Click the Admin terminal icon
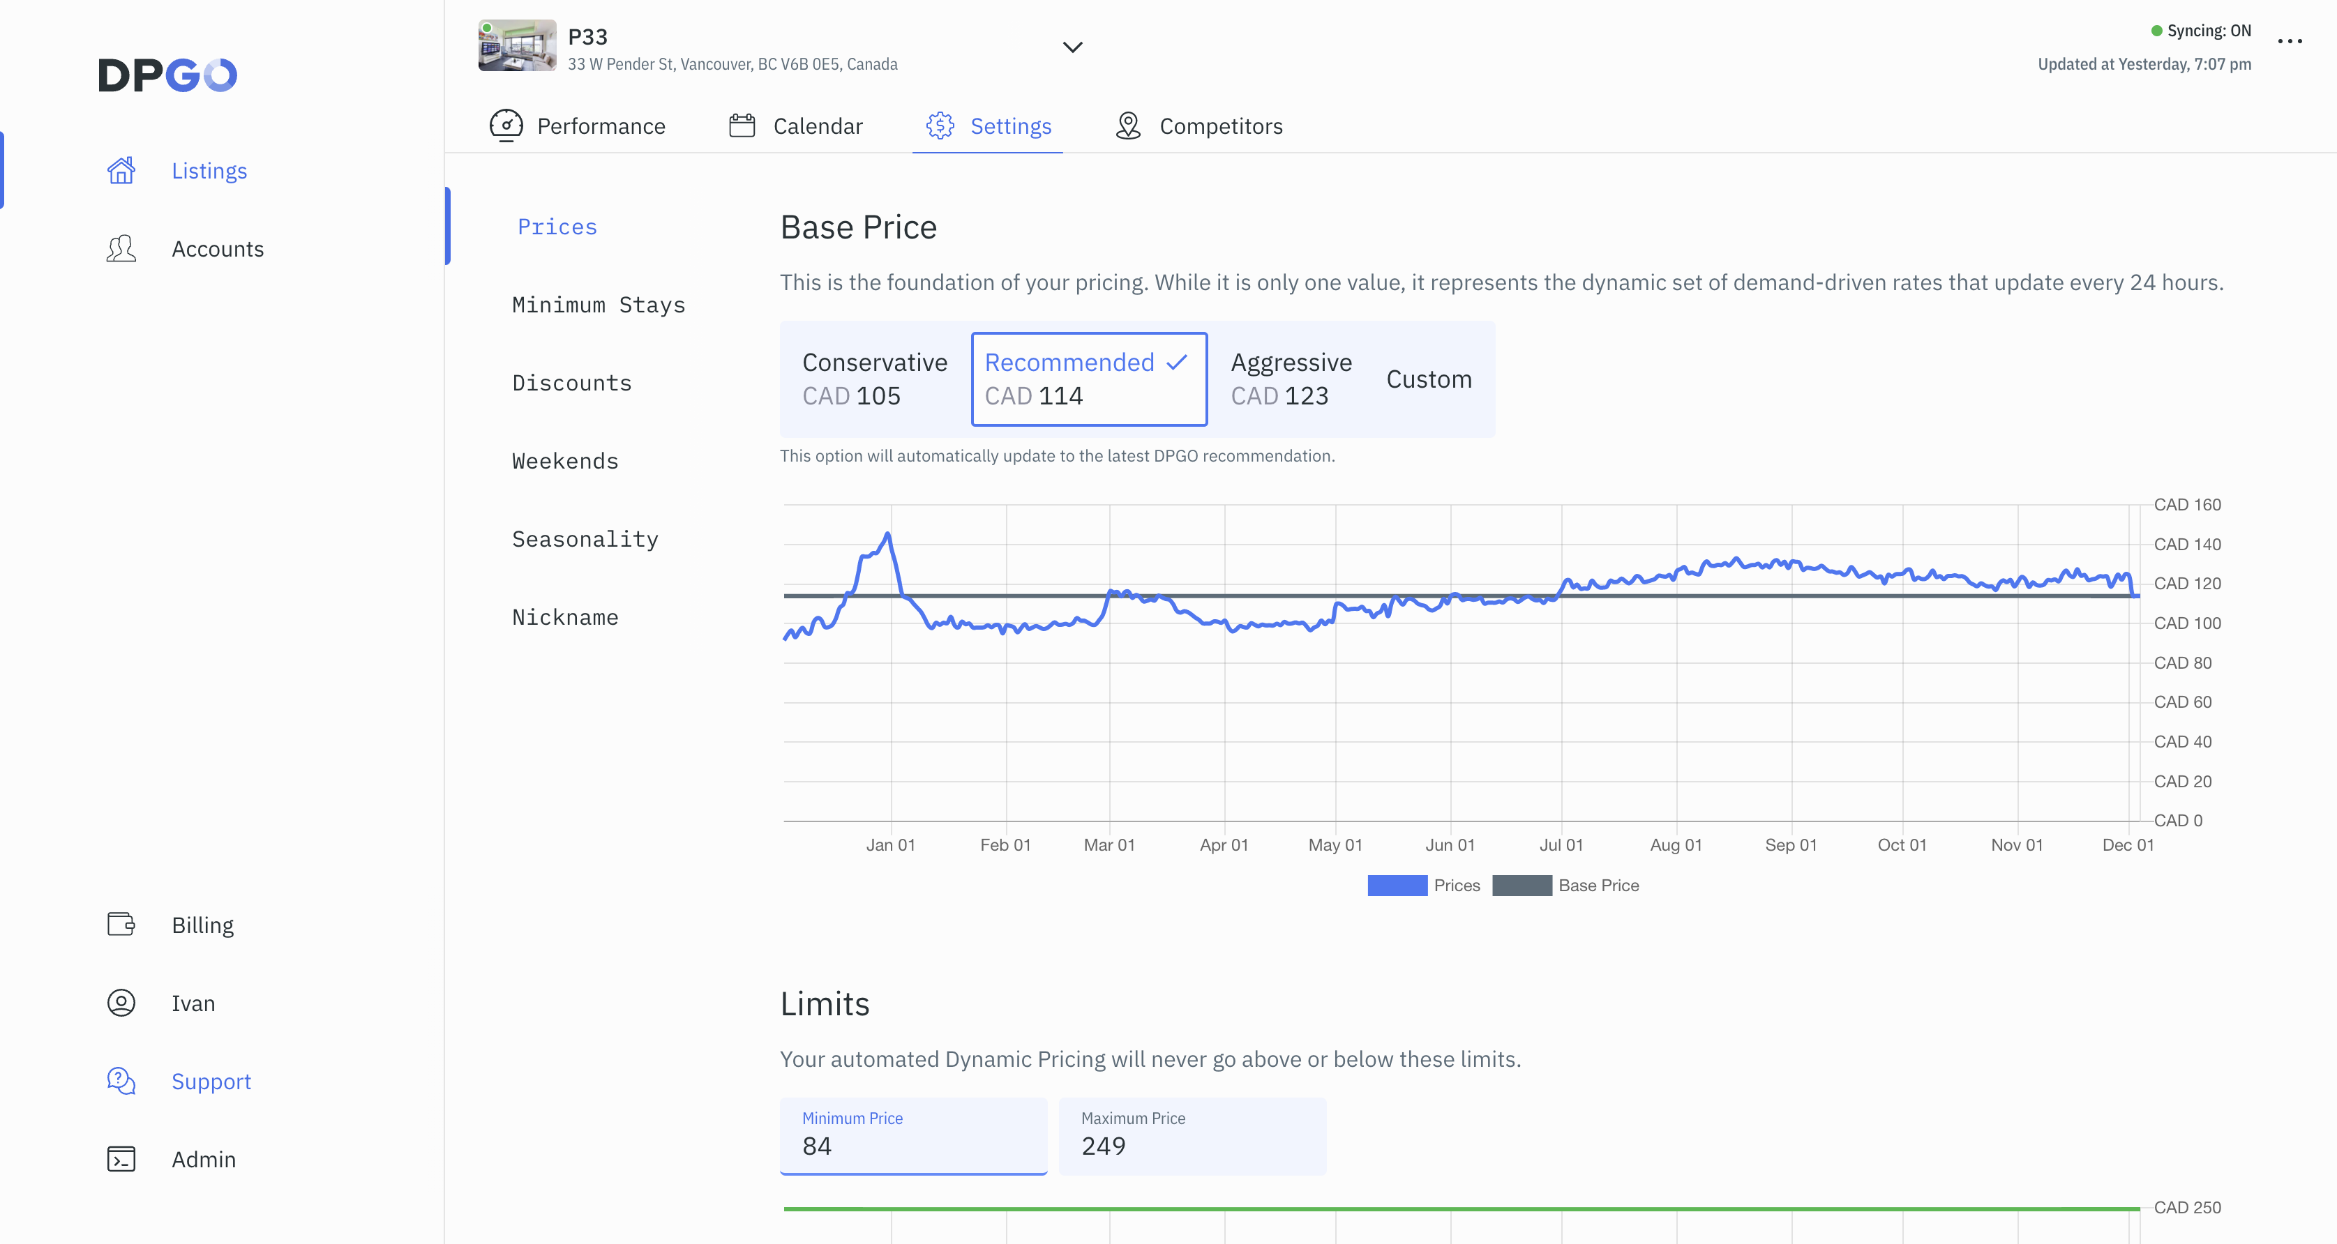 [121, 1159]
